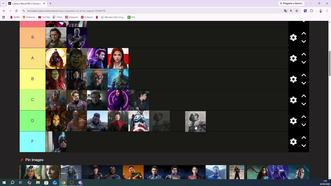Click the cyan F tier label
The height and width of the screenshot is (186, 331).
coord(33,142)
